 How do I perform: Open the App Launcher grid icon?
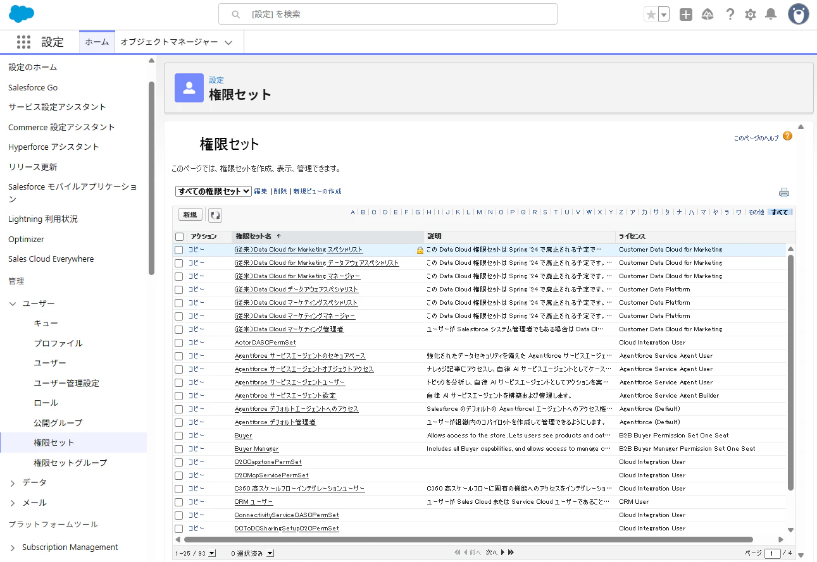tap(23, 42)
